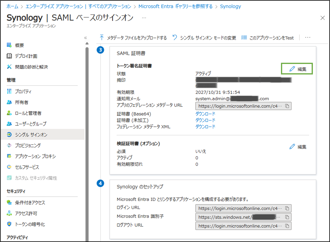The height and width of the screenshot is (242, 330).
Task: Select ユーザーとグループ menu label
Action: pos(31,124)
